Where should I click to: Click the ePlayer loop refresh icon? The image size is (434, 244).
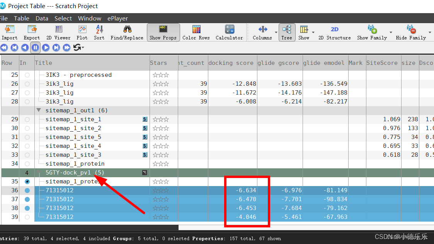pos(77,47)
